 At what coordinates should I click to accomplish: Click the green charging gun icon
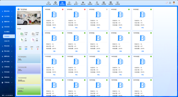(x=22, y=40)
